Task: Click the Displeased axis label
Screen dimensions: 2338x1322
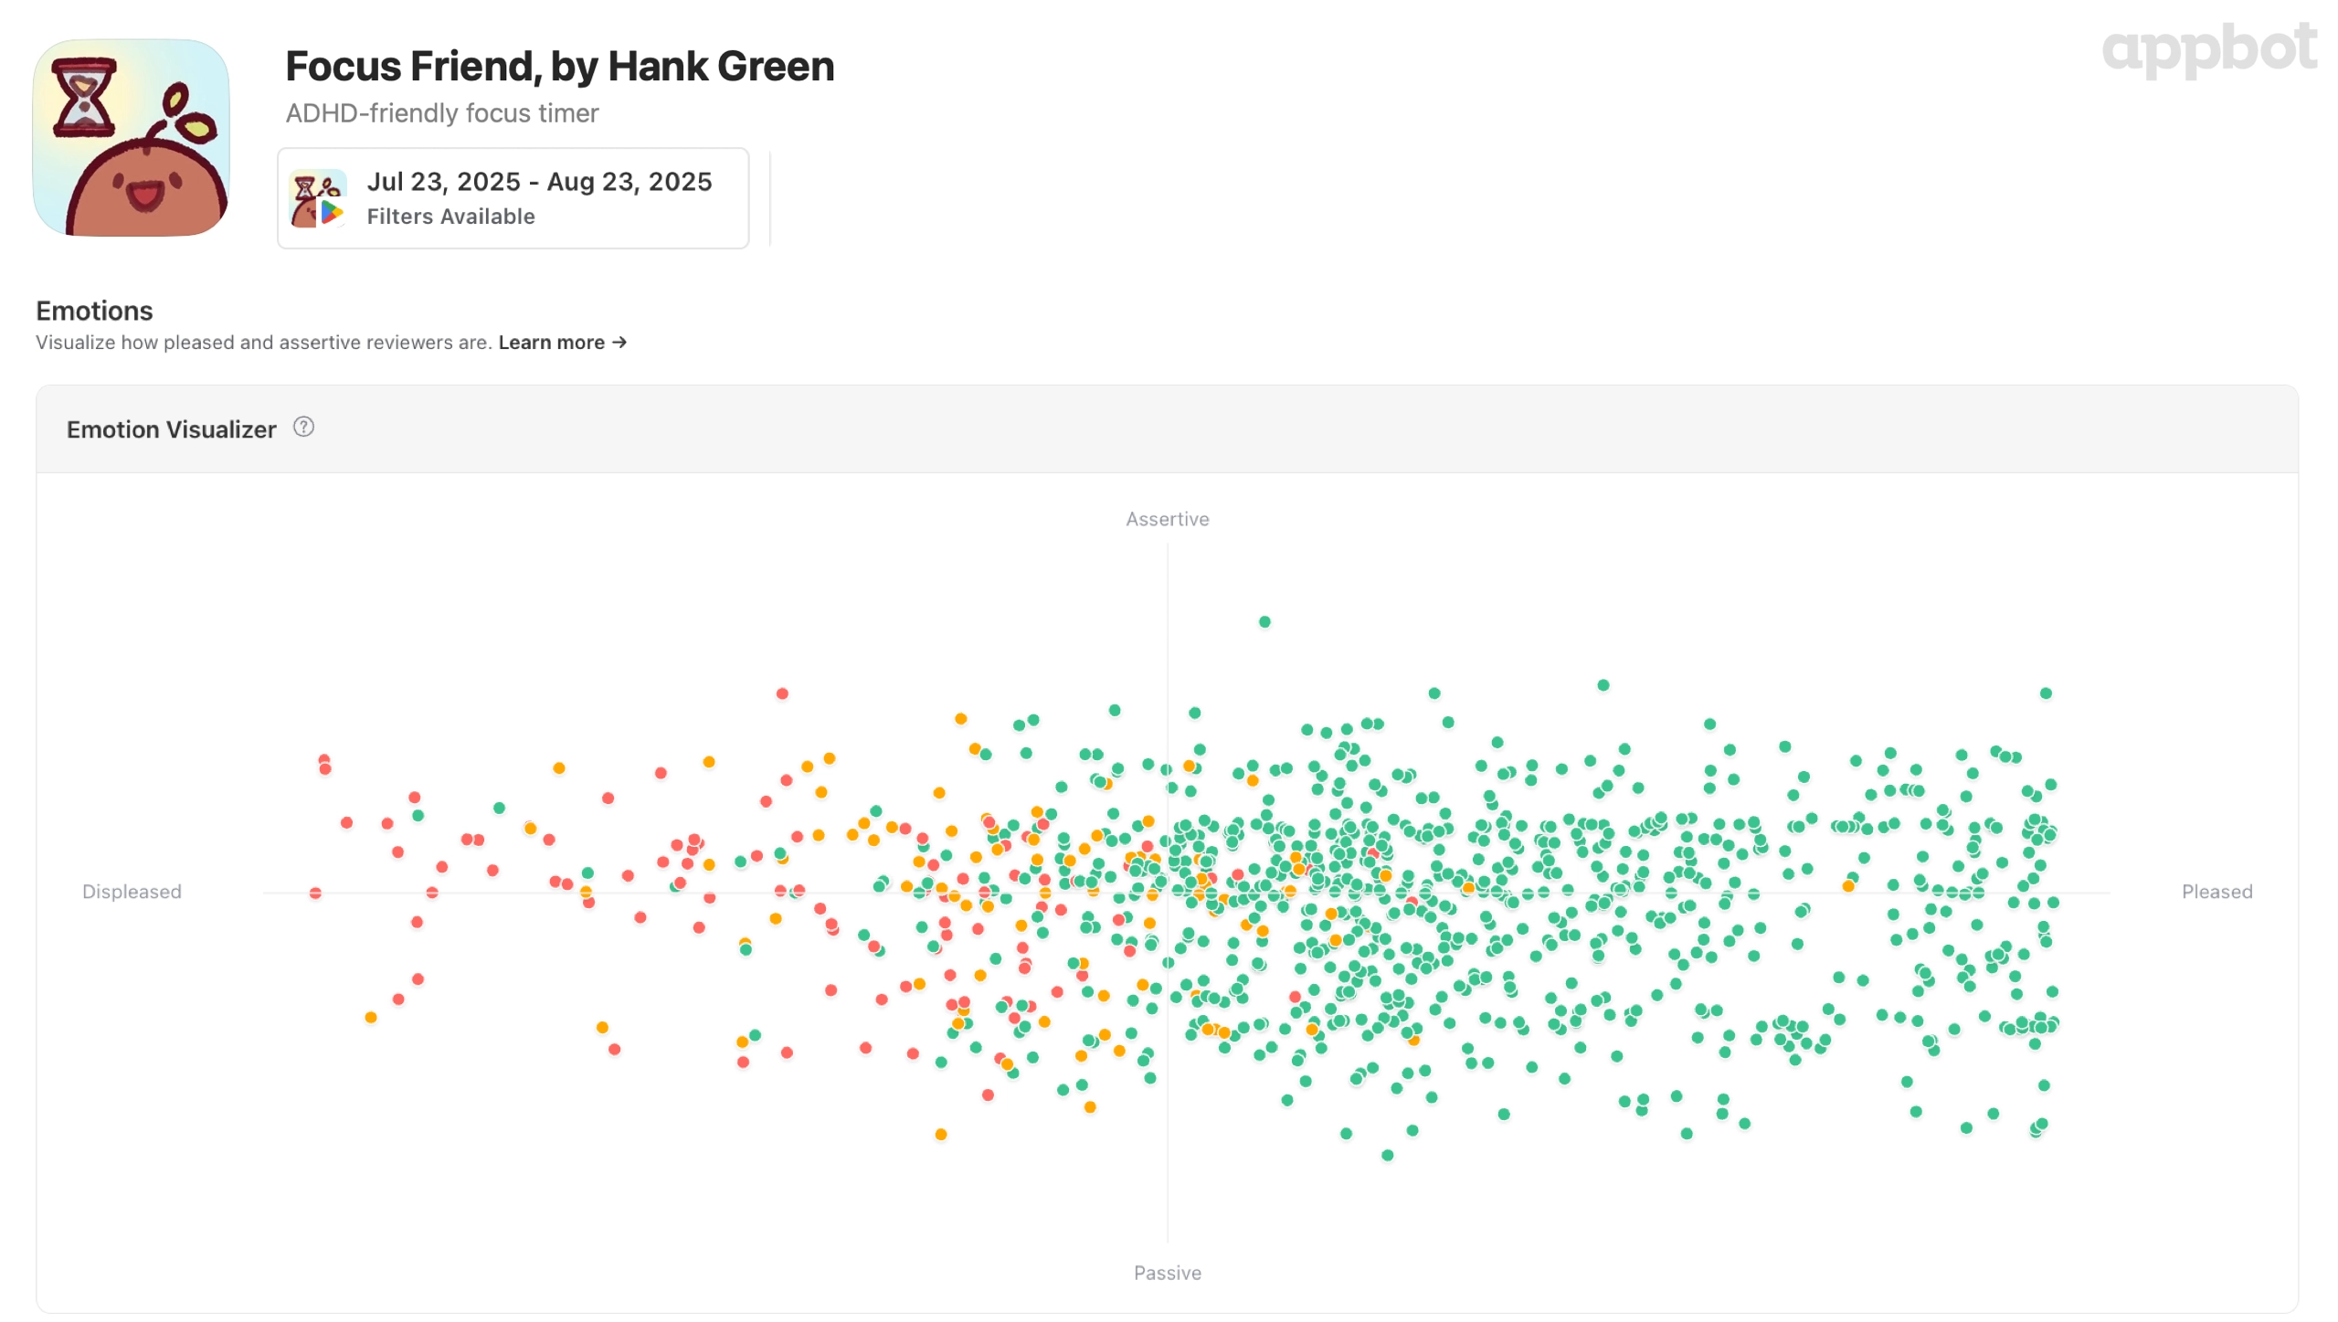Action: click(x=132, y=891)
